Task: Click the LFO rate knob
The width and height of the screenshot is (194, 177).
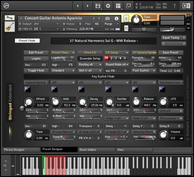Action: (163, 102)
